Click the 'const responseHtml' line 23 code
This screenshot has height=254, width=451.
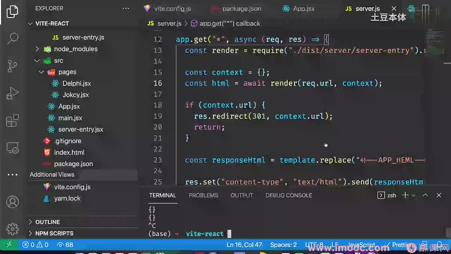pyautogui.click(x=305, y=160)
